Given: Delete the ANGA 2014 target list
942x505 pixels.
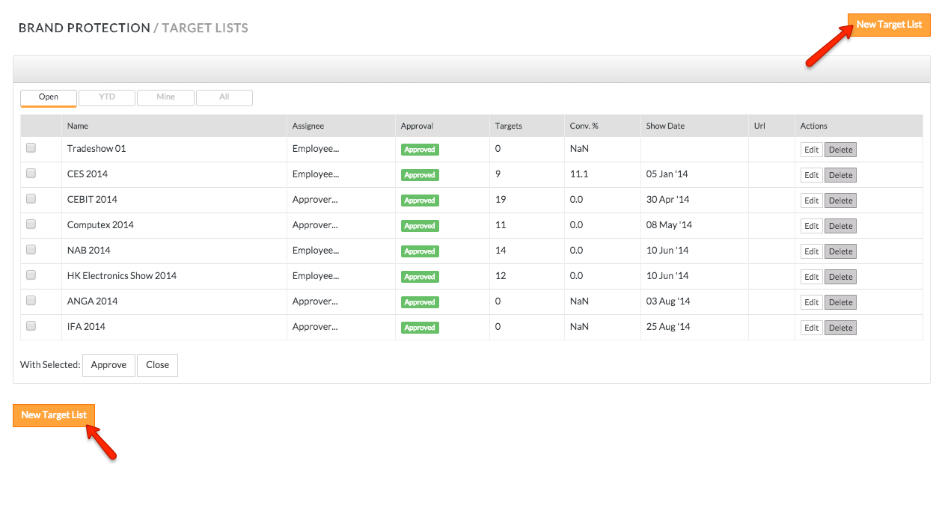Looking at the screenshot, I should click(840, 302).
